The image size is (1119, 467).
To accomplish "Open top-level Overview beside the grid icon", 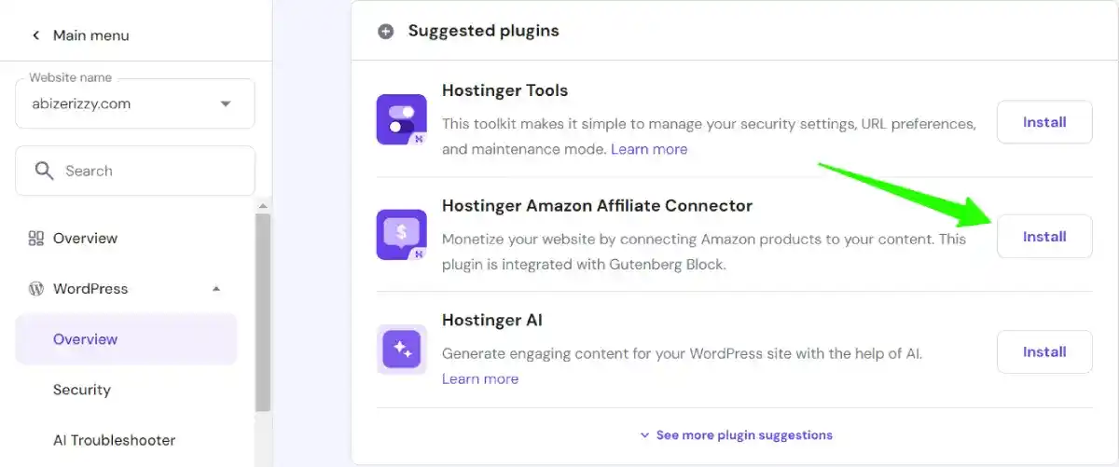I will tap(85, 239).
